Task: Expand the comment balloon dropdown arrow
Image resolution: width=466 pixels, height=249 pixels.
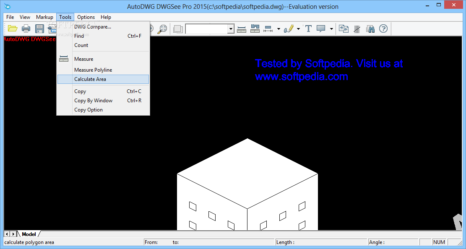Action: tap(331, 29)
